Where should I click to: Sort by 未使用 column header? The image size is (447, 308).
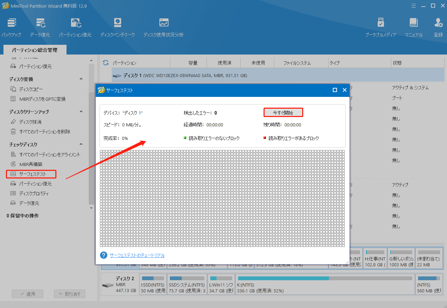click(258, 63)
